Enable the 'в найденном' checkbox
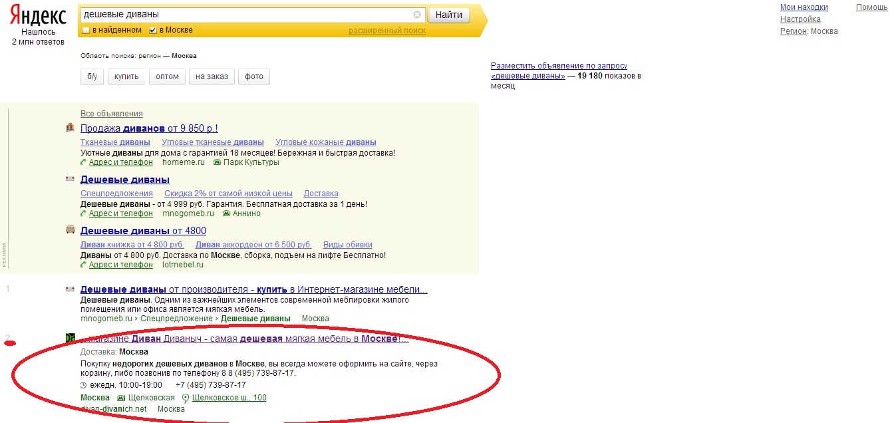This screenshot has height=423, width=890. (x=85, y=31)
